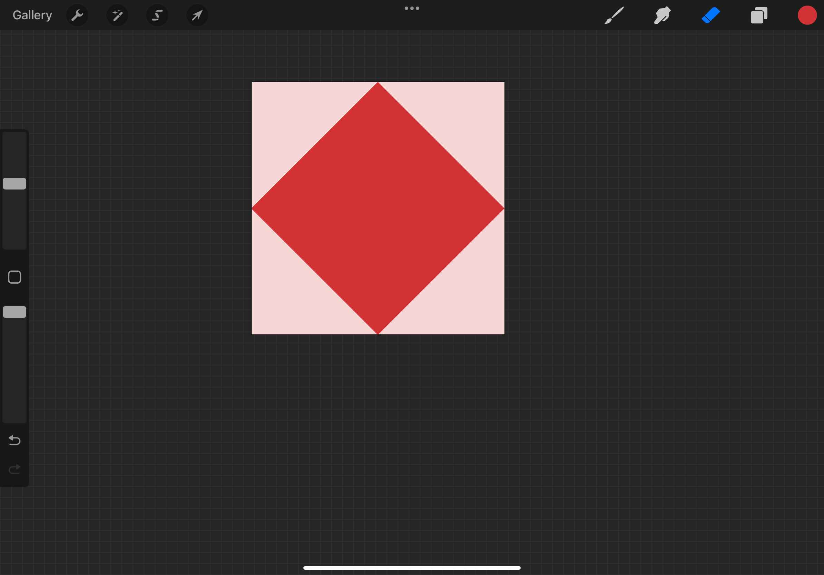Activate the Selection S-shaped tool
The height and width of the screenshot is (575, 824).
[157, 16]
